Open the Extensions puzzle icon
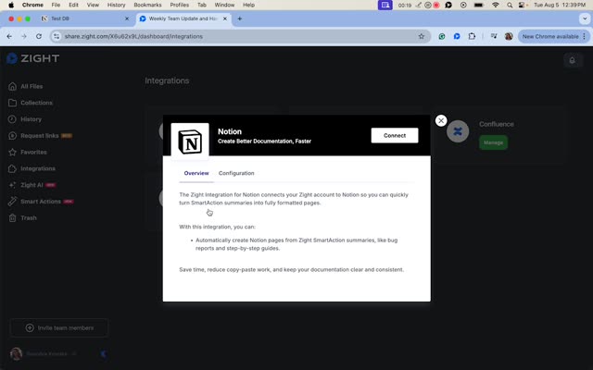The height and width of the screenshot is (370, 593). 472,37
